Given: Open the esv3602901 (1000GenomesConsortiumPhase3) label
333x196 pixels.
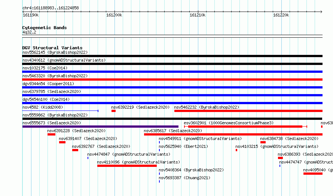Looking at the screenshot, I should [229, 123].
